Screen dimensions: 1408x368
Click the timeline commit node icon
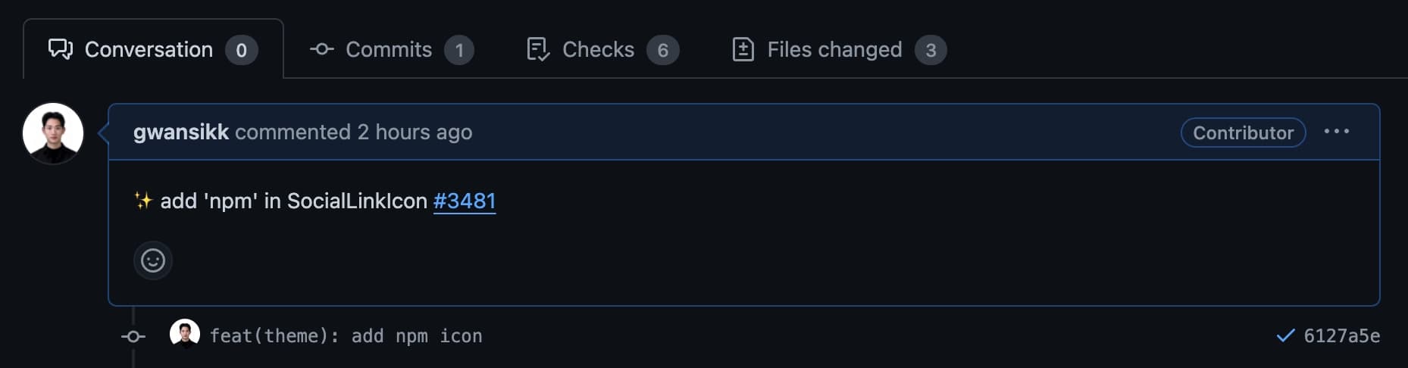coord(133,336)
